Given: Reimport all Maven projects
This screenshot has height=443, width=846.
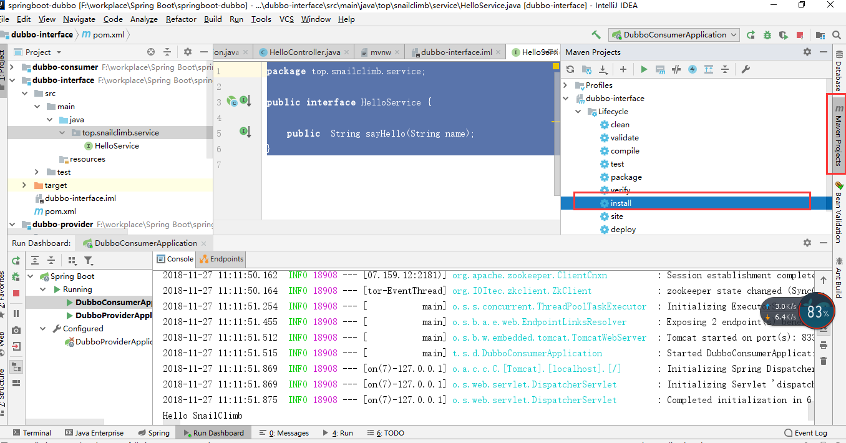Looking at the screenshot, I should pos(570,69).
